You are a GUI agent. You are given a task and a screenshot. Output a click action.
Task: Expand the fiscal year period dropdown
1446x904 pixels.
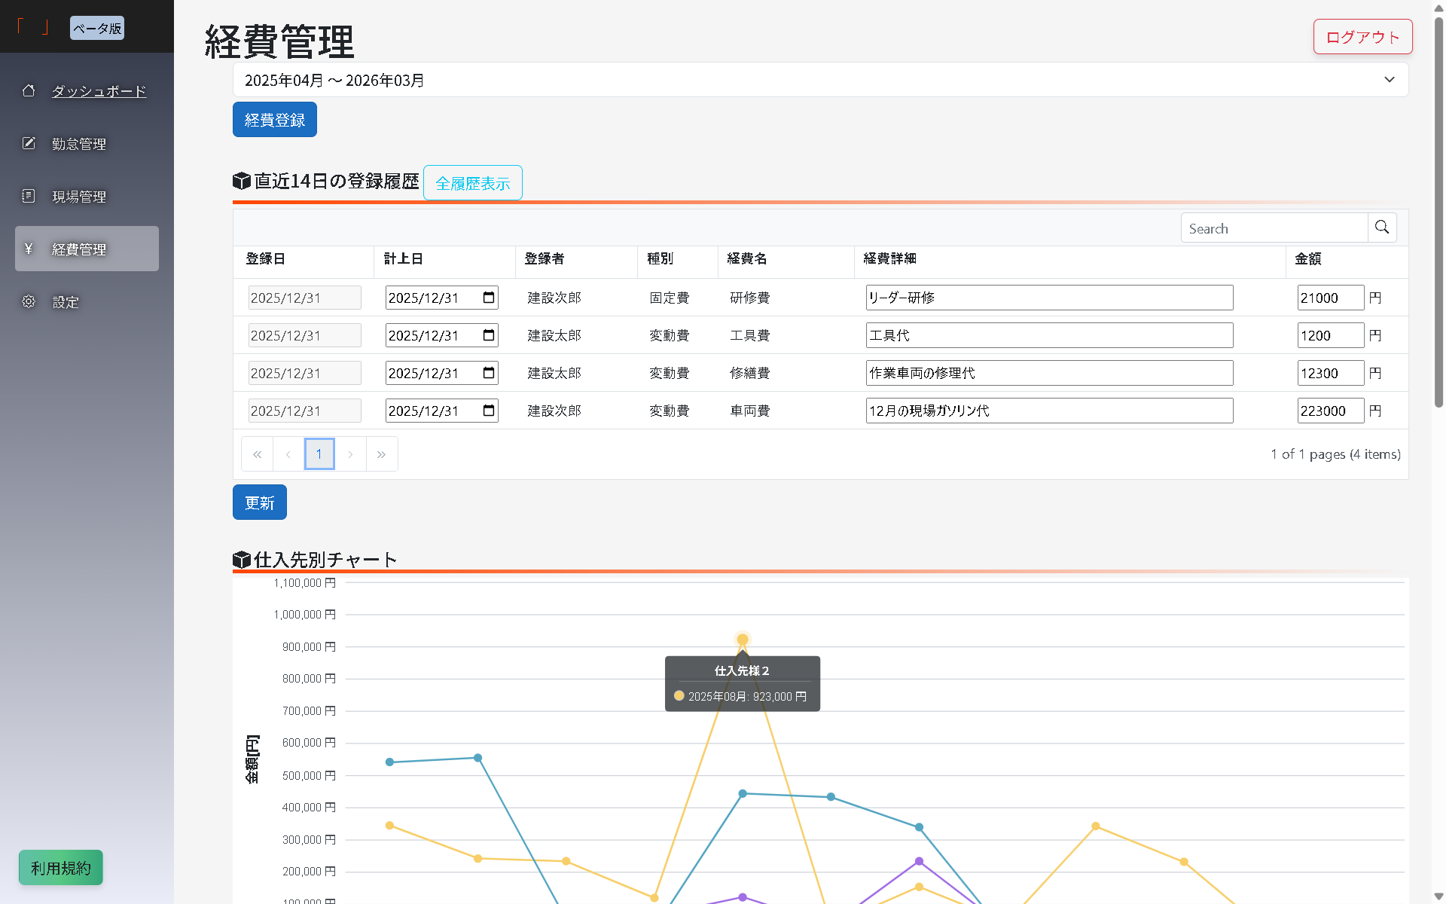(1389, 79)
